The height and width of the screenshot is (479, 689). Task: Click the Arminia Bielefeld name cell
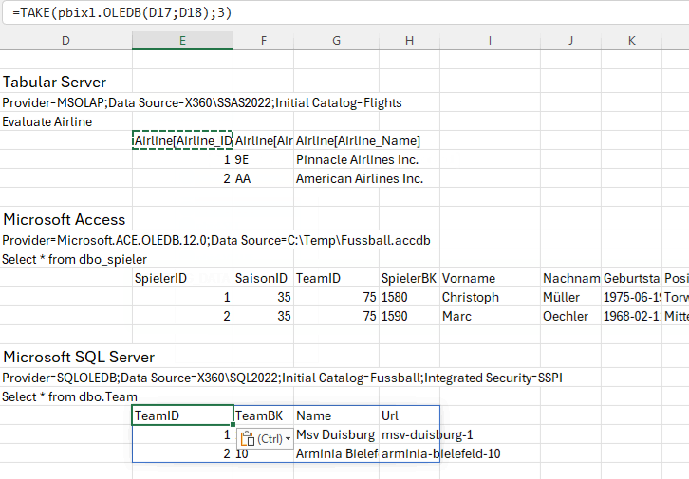click(x=336, y=453)
